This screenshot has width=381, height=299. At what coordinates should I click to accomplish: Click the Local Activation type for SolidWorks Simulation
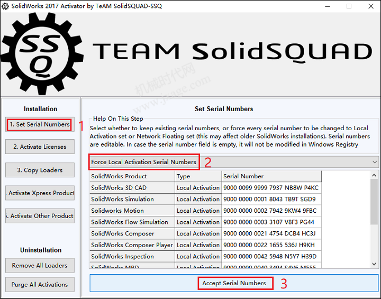[x=198, y=199]
